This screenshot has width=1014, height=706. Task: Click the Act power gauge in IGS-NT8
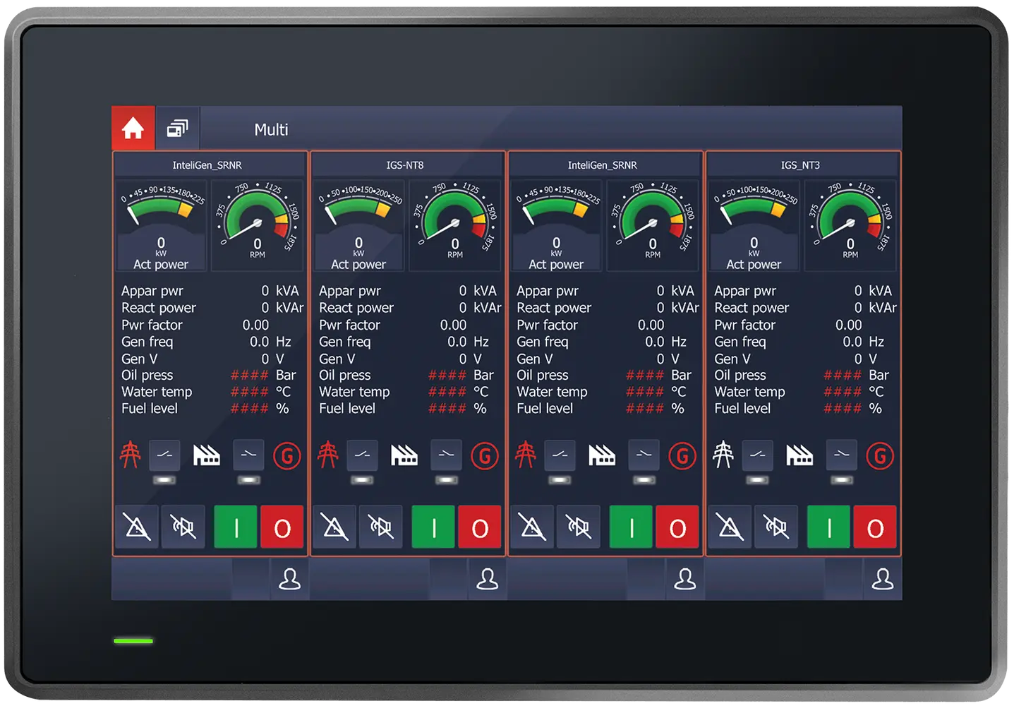click(358, 225)
